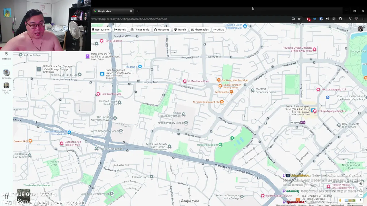Click the install app icon in address bar
This screenshot has width=367, height=206.
click(293, 19)
